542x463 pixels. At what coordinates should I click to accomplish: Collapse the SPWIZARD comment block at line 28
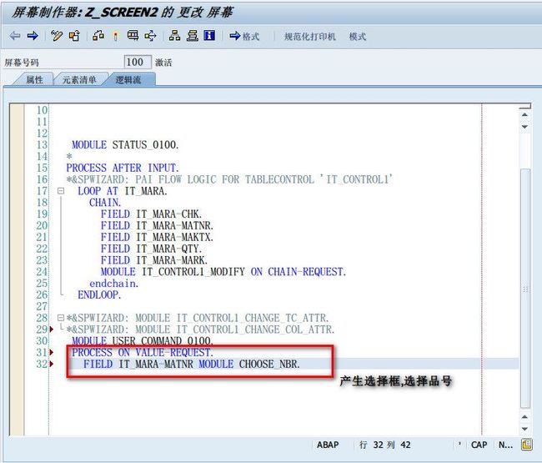tap(61, 318)
